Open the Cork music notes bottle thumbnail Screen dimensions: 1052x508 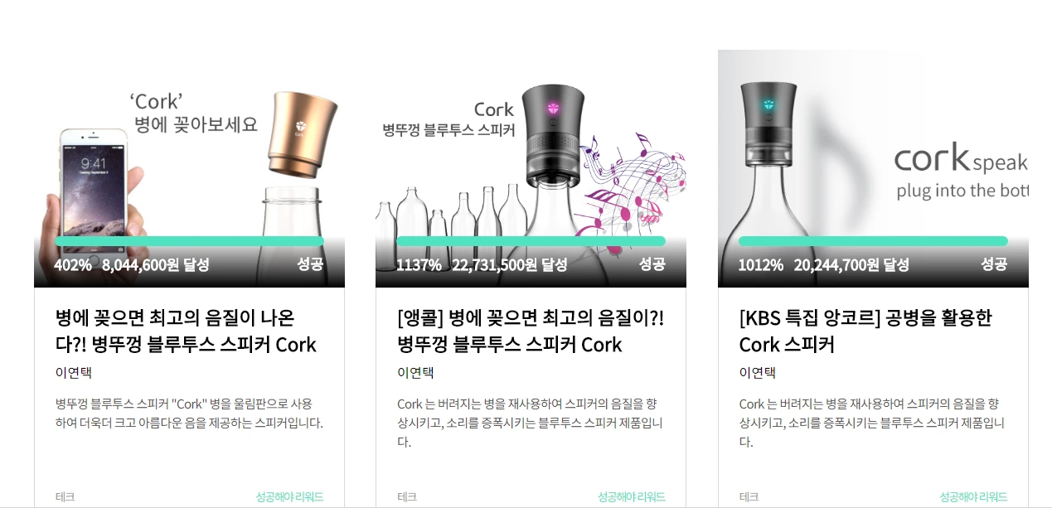pos(531,168)
